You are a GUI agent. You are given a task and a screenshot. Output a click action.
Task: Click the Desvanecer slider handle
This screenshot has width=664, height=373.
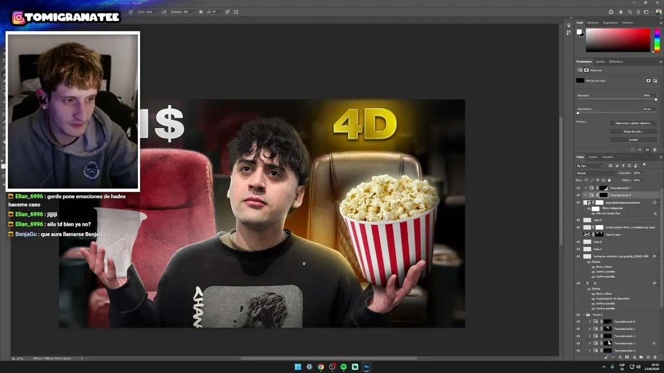click(578, 113)
